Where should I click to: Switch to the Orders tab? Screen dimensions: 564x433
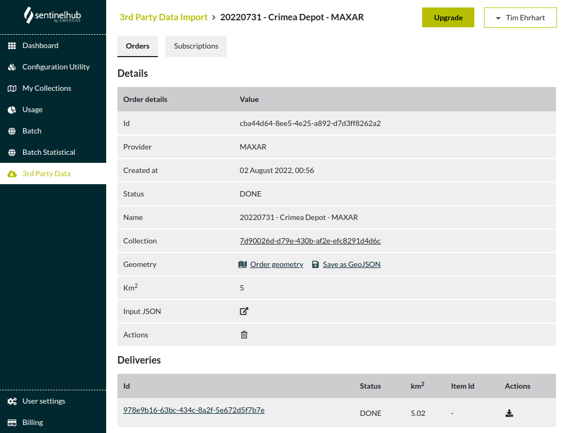click(138, 46)
